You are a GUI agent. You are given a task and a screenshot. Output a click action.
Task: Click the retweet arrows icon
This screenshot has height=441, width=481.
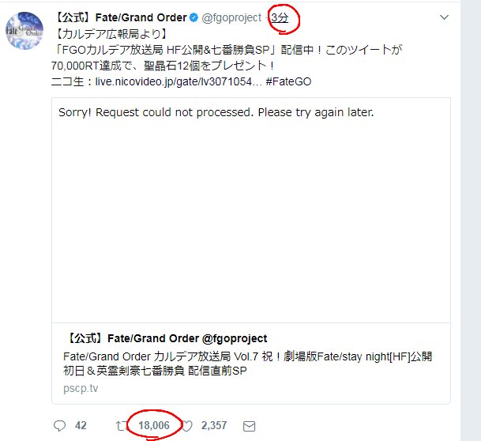[x=122, y=426]
